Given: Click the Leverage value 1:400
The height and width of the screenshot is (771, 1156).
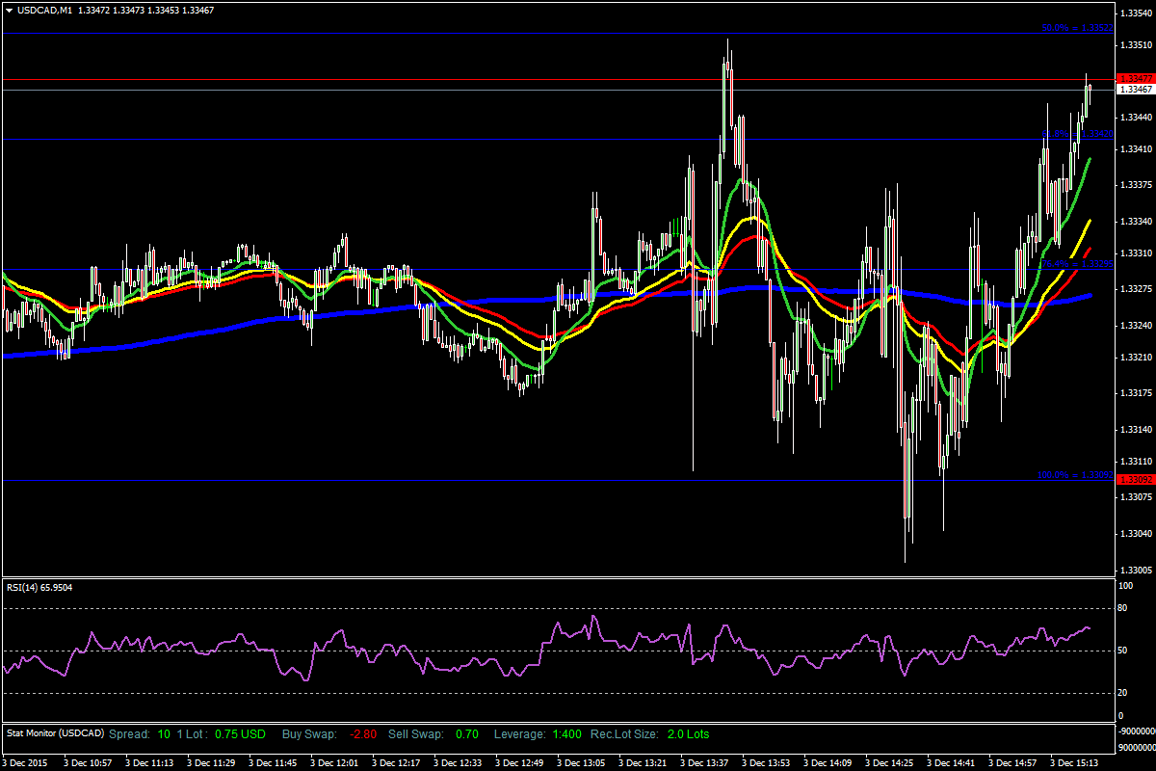Looking at the screenshot, I should [566, 734].
